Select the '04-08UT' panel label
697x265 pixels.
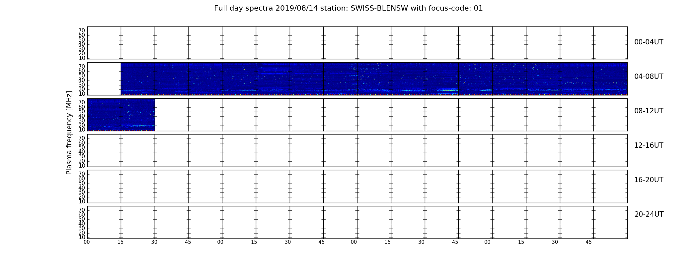pos(649,77)
